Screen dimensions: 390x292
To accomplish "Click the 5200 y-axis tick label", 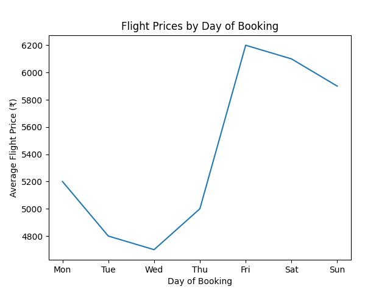I will [34, 182].
